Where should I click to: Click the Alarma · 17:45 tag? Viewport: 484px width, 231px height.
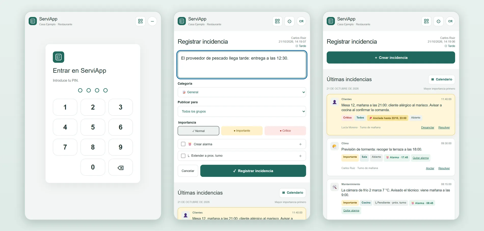click(x=397, y=157)
